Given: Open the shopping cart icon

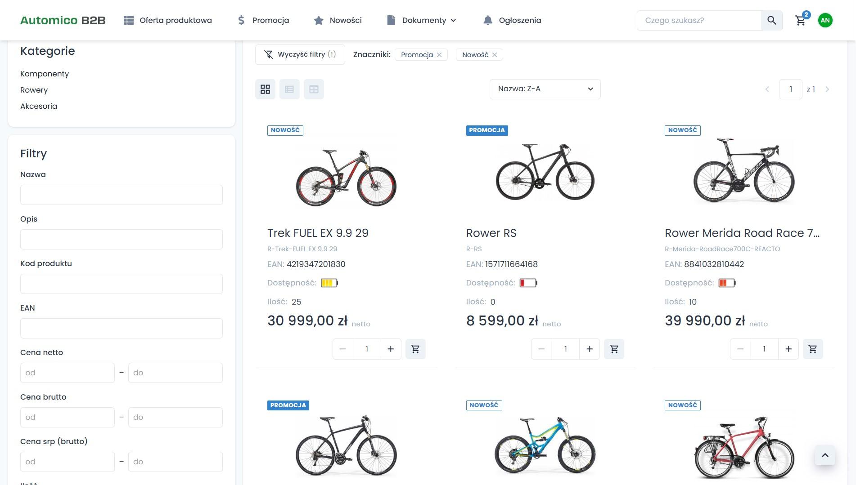Looking at the screenshot, I should pyautogui.click(x=800, y=20).
